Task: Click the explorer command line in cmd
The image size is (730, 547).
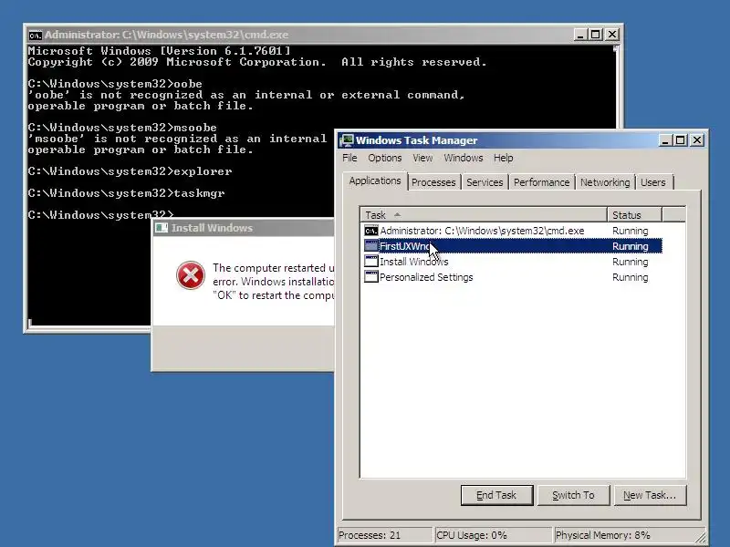Action: (x=130, y=171)
